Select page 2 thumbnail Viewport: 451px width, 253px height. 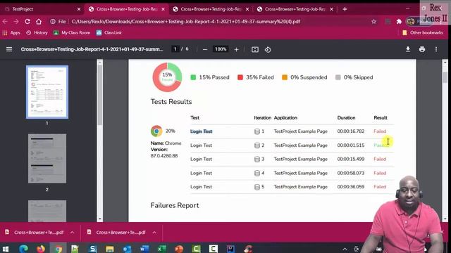[47, 158]
